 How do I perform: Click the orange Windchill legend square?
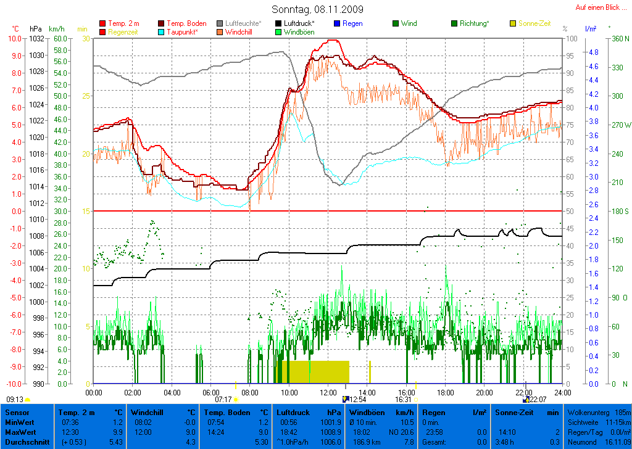click(220, 31)
